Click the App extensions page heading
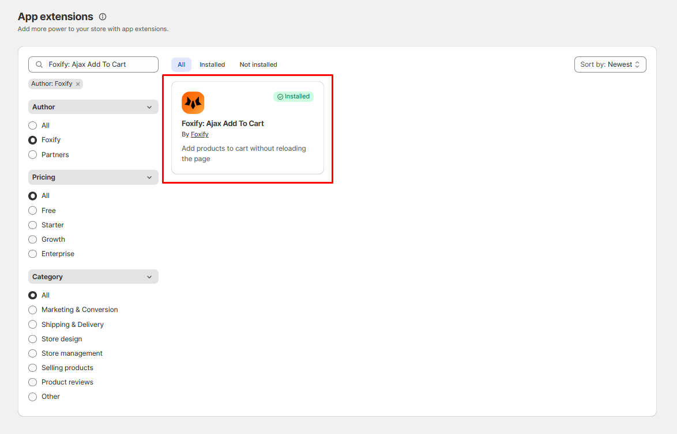Screen dimensions: 677x434 [x=55, y=16]
